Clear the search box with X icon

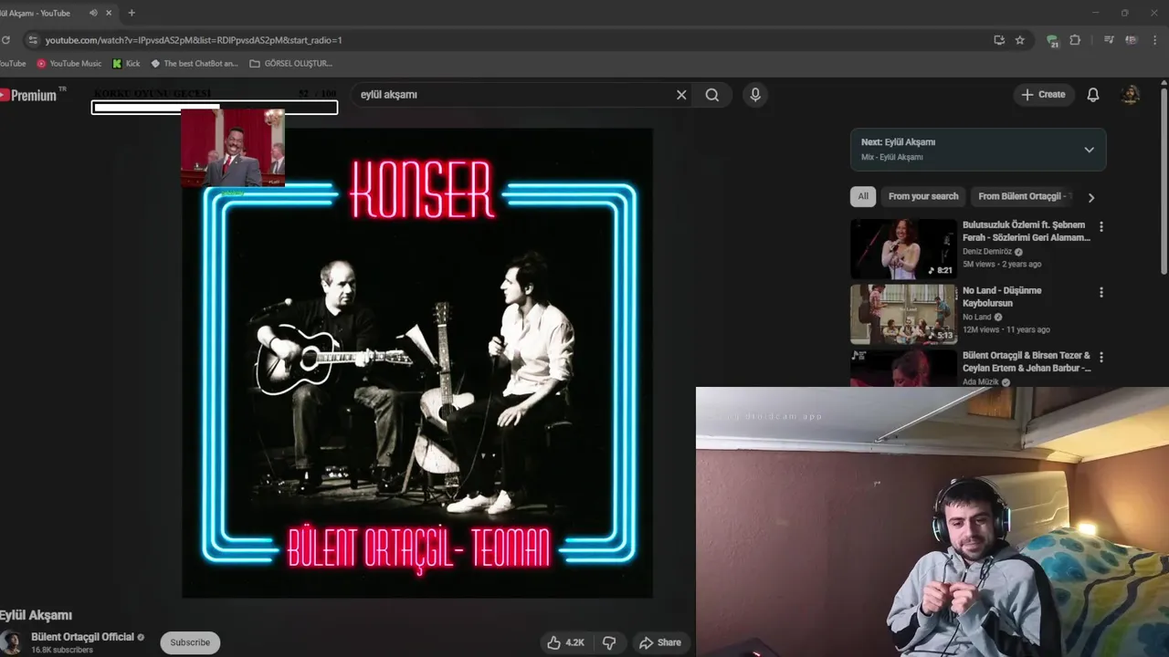tap(681, 95)
